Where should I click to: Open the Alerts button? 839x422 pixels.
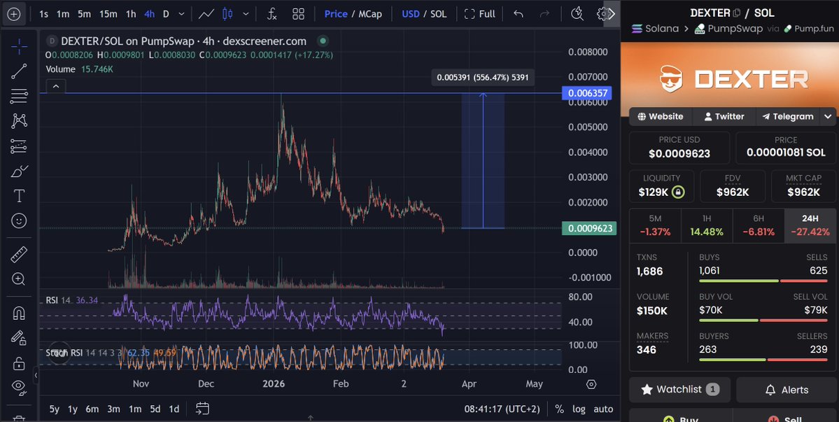point(786,389)
